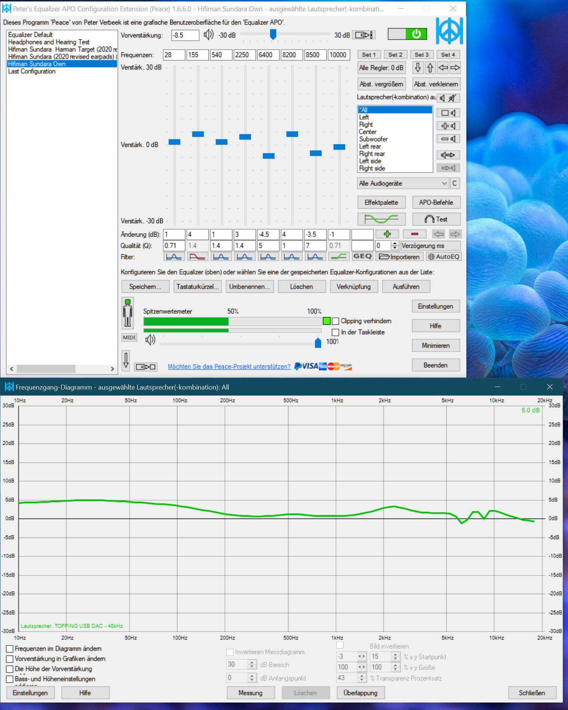Click the pre-amplification slider thumb
568x710 pixels.
273,34
